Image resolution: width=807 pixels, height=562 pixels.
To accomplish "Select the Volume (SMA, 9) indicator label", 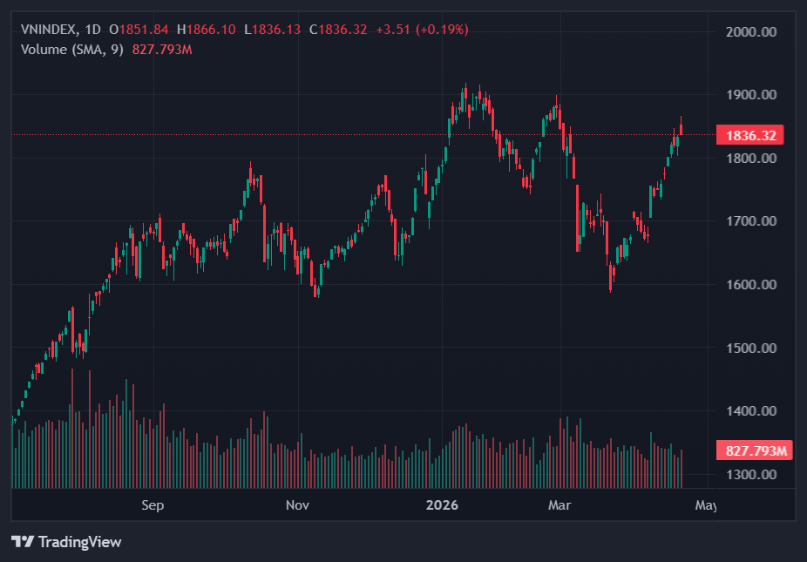I will click(72, 49).
